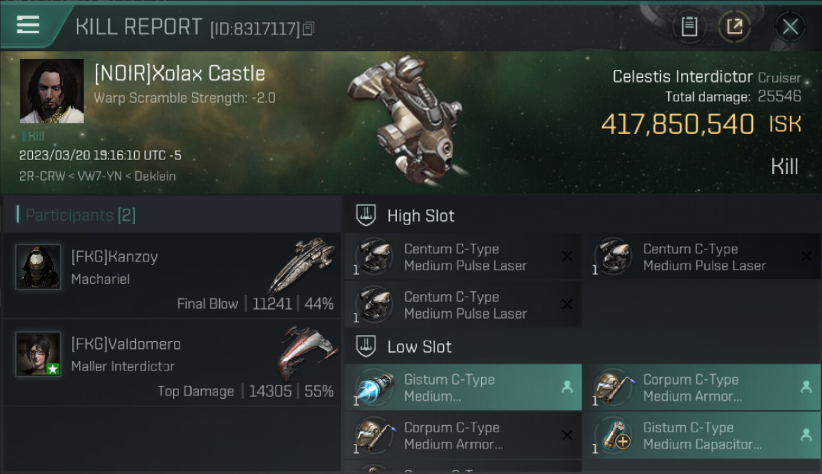822x474 pixels.
Task: Select the Gistum C-Type Medium Capacitor item
Action: pyautogui.click(x=702, y=435)
